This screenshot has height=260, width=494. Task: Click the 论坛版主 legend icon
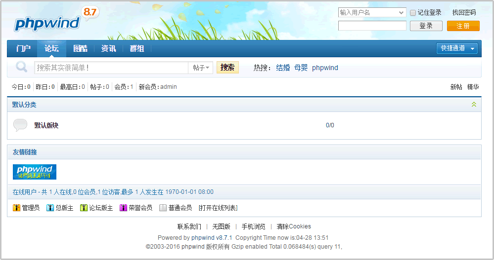84,208
